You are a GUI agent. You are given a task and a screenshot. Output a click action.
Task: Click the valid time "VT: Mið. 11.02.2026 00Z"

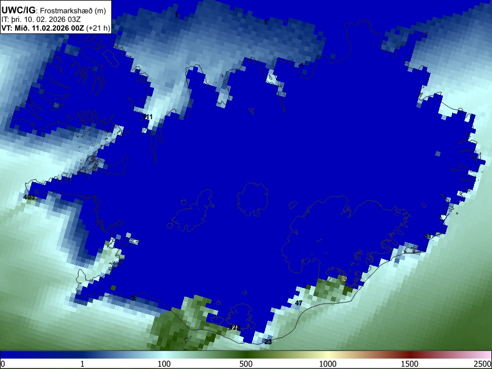(x=43, y=28)
